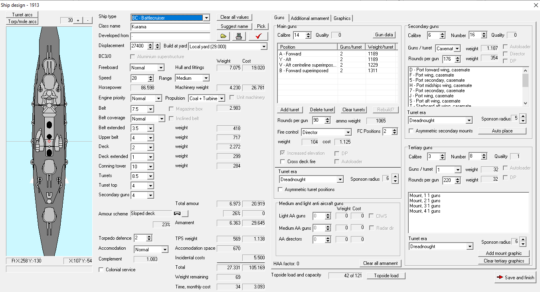This screenshot has width=540, height=292.
Task: Switch to Additional armament tab
Action: pyautogui.click(x=310, y=18)
